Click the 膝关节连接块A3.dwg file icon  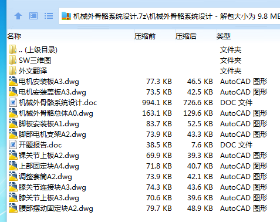(13, 187)
